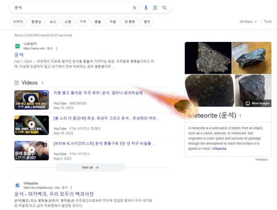277x210 pixels.
Task: Send Feedback about the knowledge panel
Action: pyautogui.click(x=261, y=160)
